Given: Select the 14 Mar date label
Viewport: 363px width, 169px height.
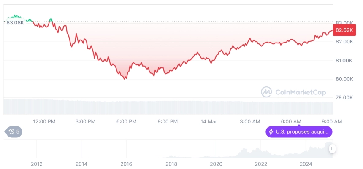Looking at the screenshot, I should click(209, 121).
